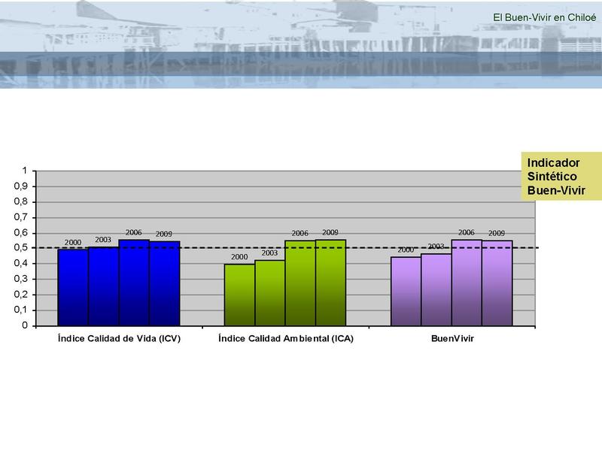Select the purple 2003 BuenVivir bar
Viewport: 602px width, 451px height.
436,289
